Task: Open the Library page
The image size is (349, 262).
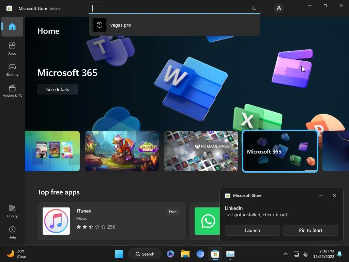Action: point(12,212)
